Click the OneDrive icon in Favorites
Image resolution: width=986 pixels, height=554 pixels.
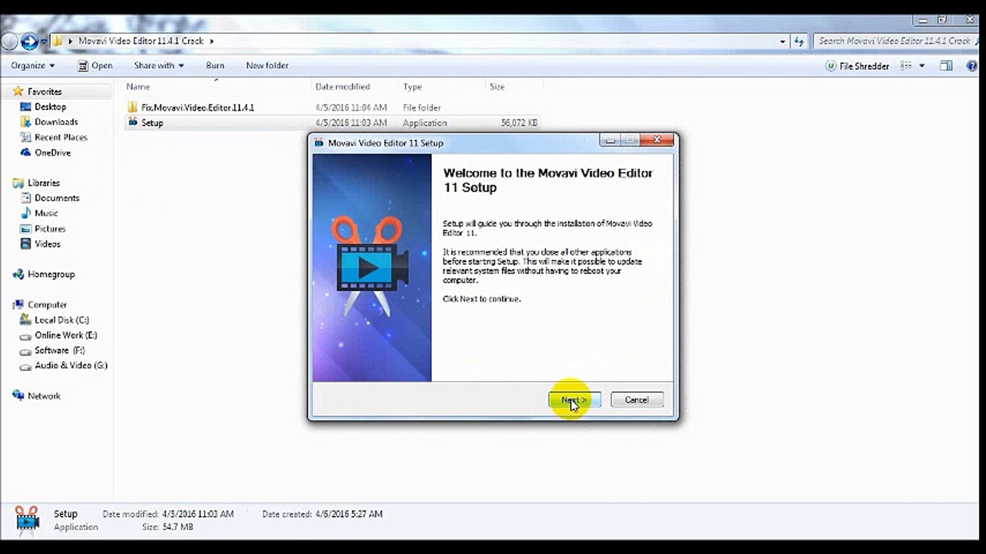[x=25, y=152]
